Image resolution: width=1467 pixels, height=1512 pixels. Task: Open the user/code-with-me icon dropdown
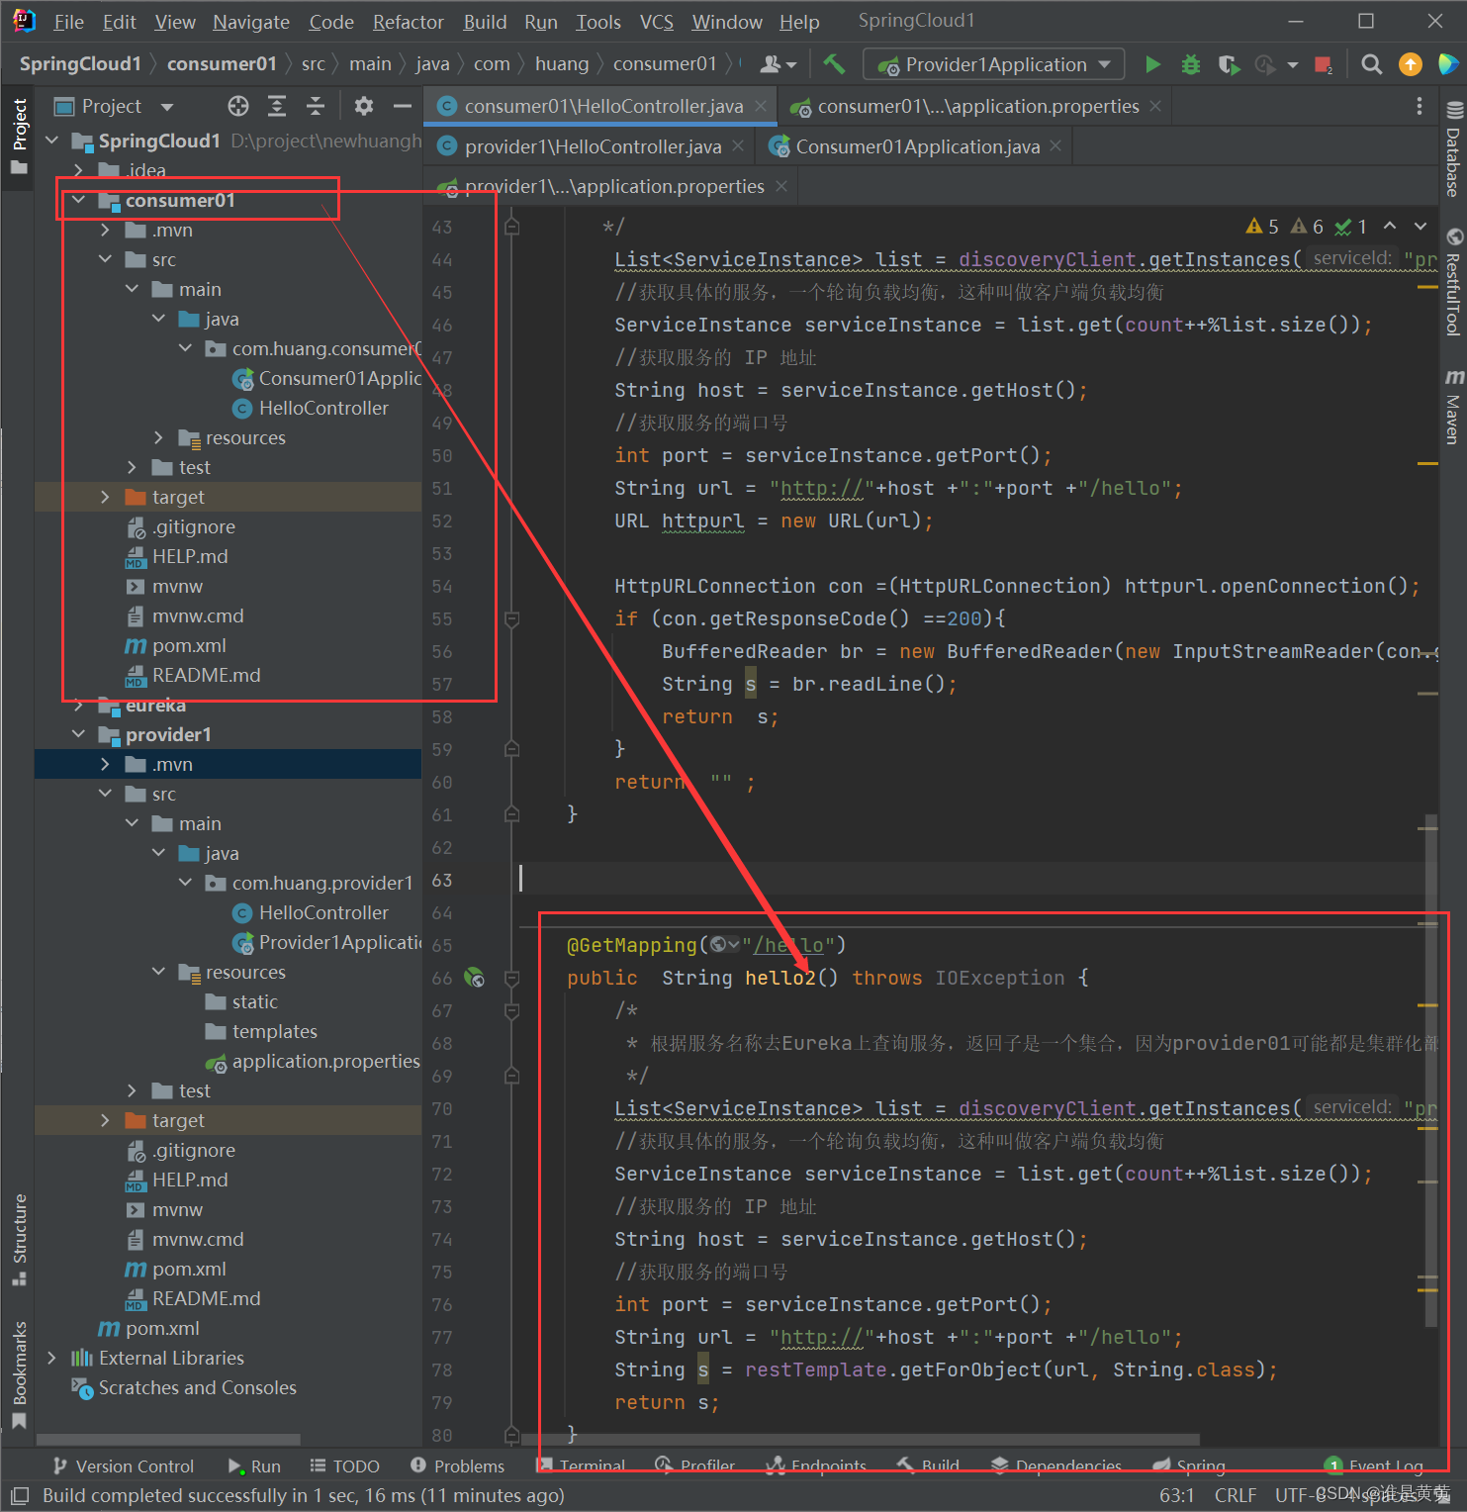pyautogui.click(x=778, y=64)
